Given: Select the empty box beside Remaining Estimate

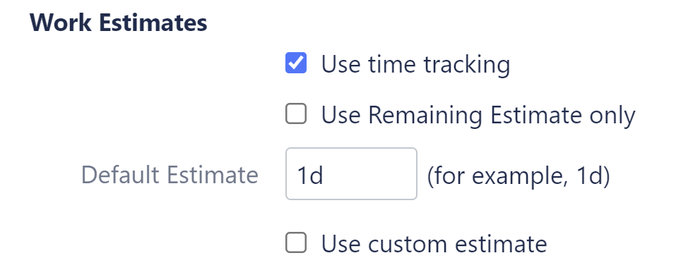Looking at the screenshot, I should [296, 113].
